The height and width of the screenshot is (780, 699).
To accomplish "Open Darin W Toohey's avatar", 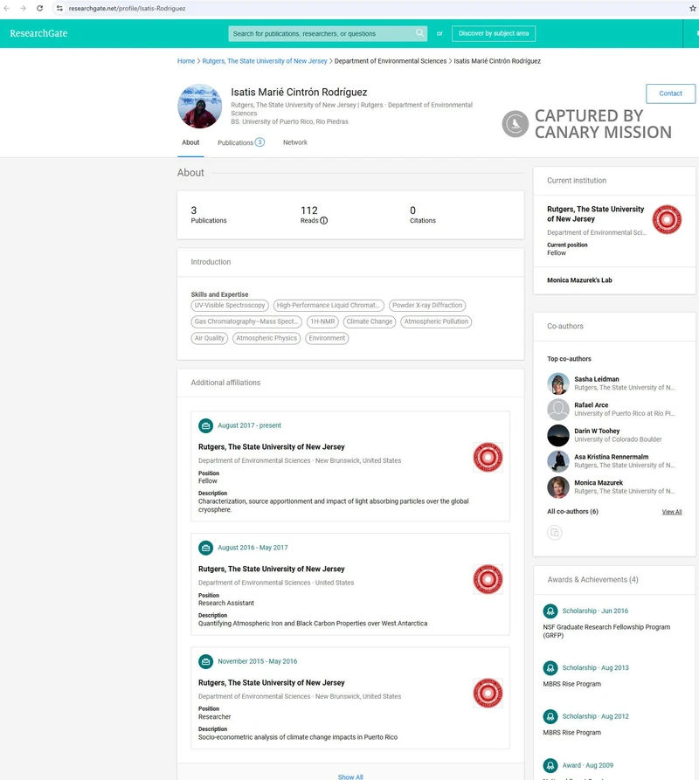I will [558, 435].
